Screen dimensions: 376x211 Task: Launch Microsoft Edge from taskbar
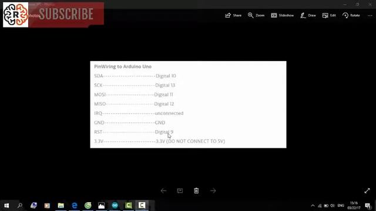point(75,206)
